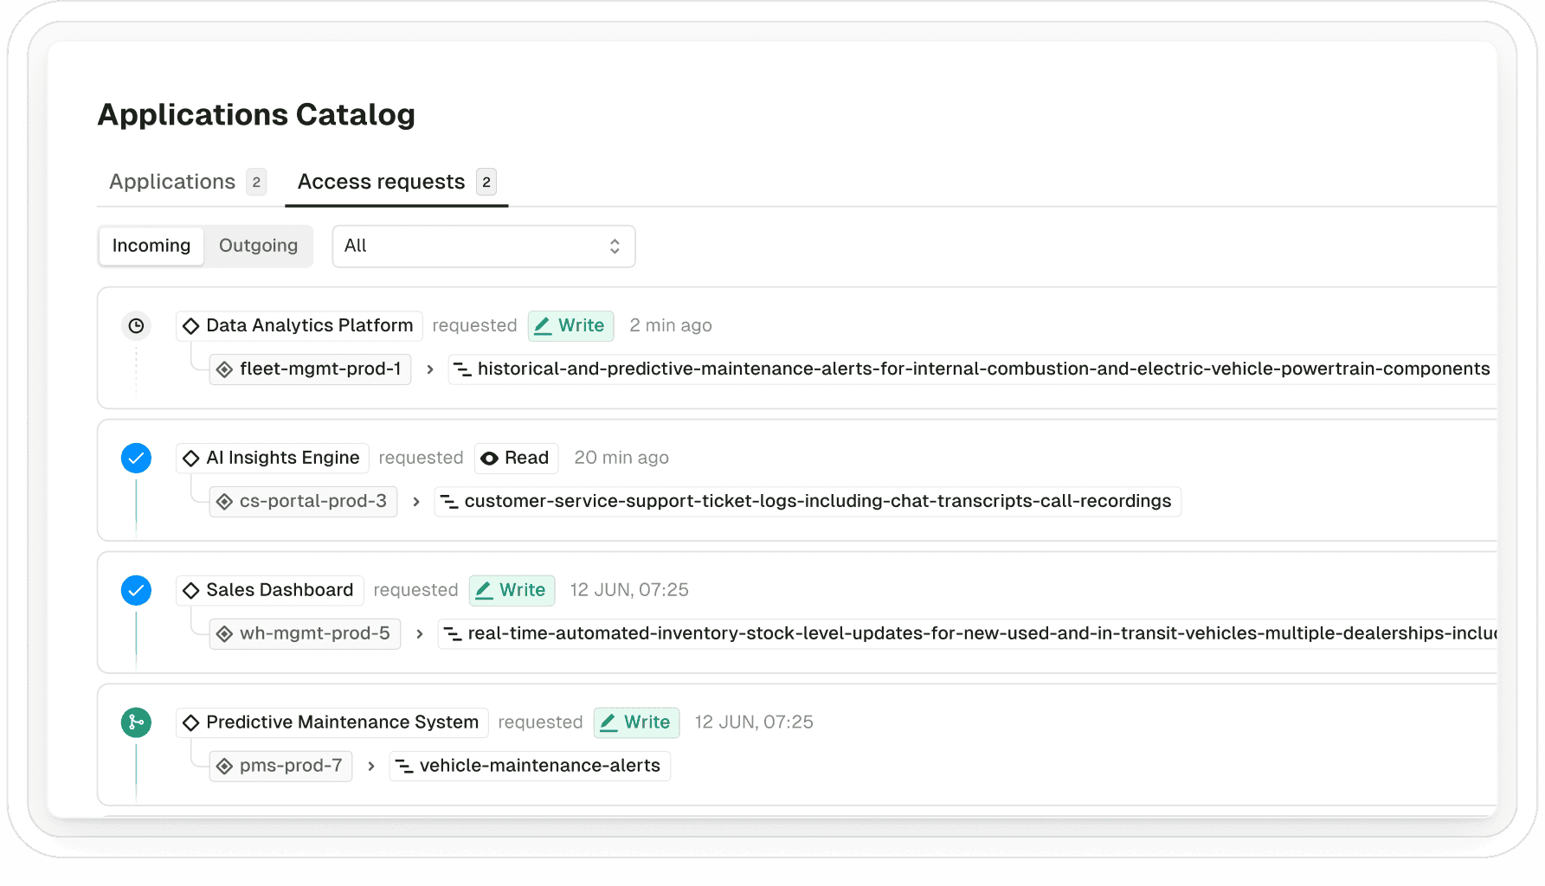Select the pms-prod-7 resource tag

point(280,765)
